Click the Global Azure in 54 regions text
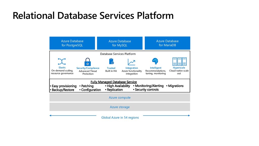 pyautogui.click(x=120, y=117)
